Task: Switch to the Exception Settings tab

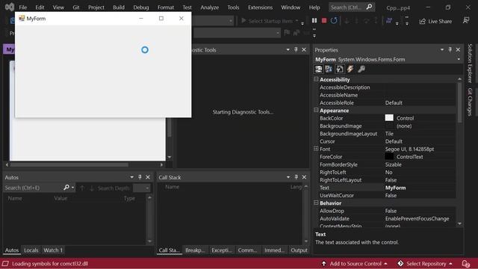Action: tap(221, 250)
